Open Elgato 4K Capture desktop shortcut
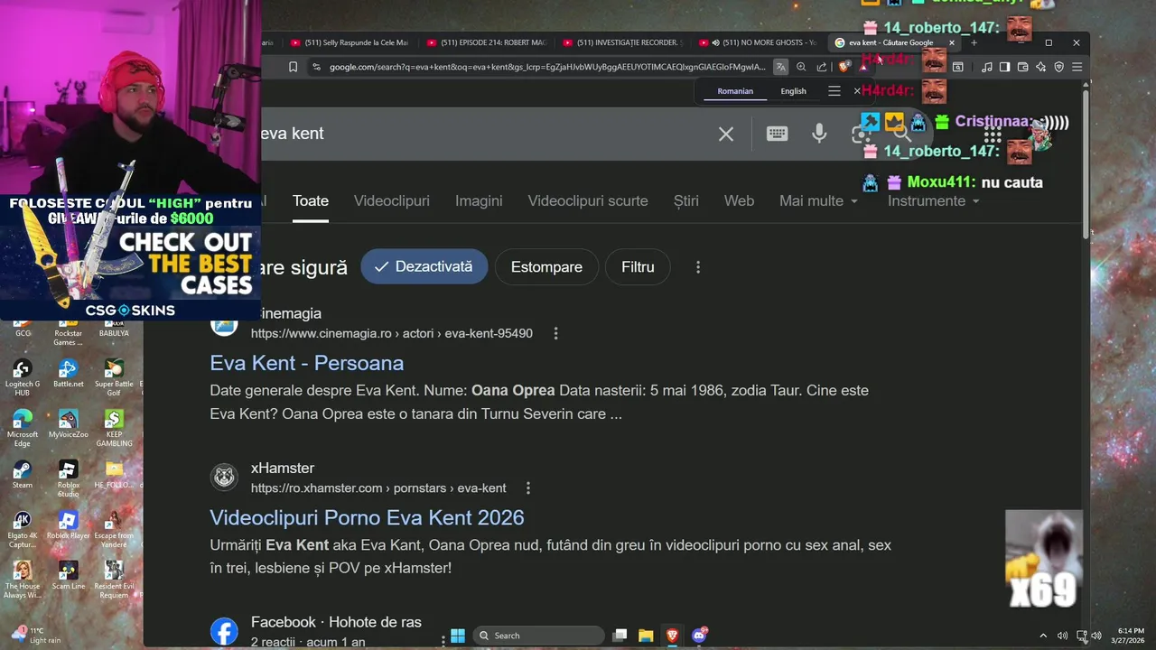This screenshot has width=1156, height=650. (23, 529)
